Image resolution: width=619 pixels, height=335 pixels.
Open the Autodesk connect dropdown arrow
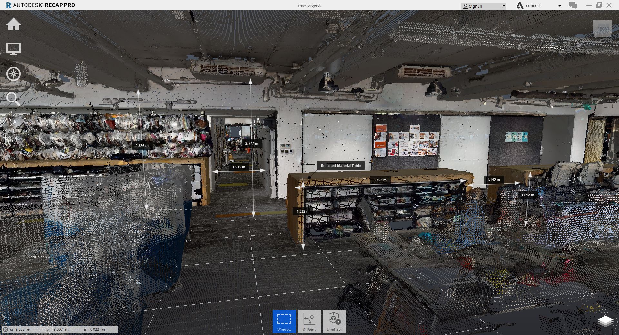click(x=559, y=6)
